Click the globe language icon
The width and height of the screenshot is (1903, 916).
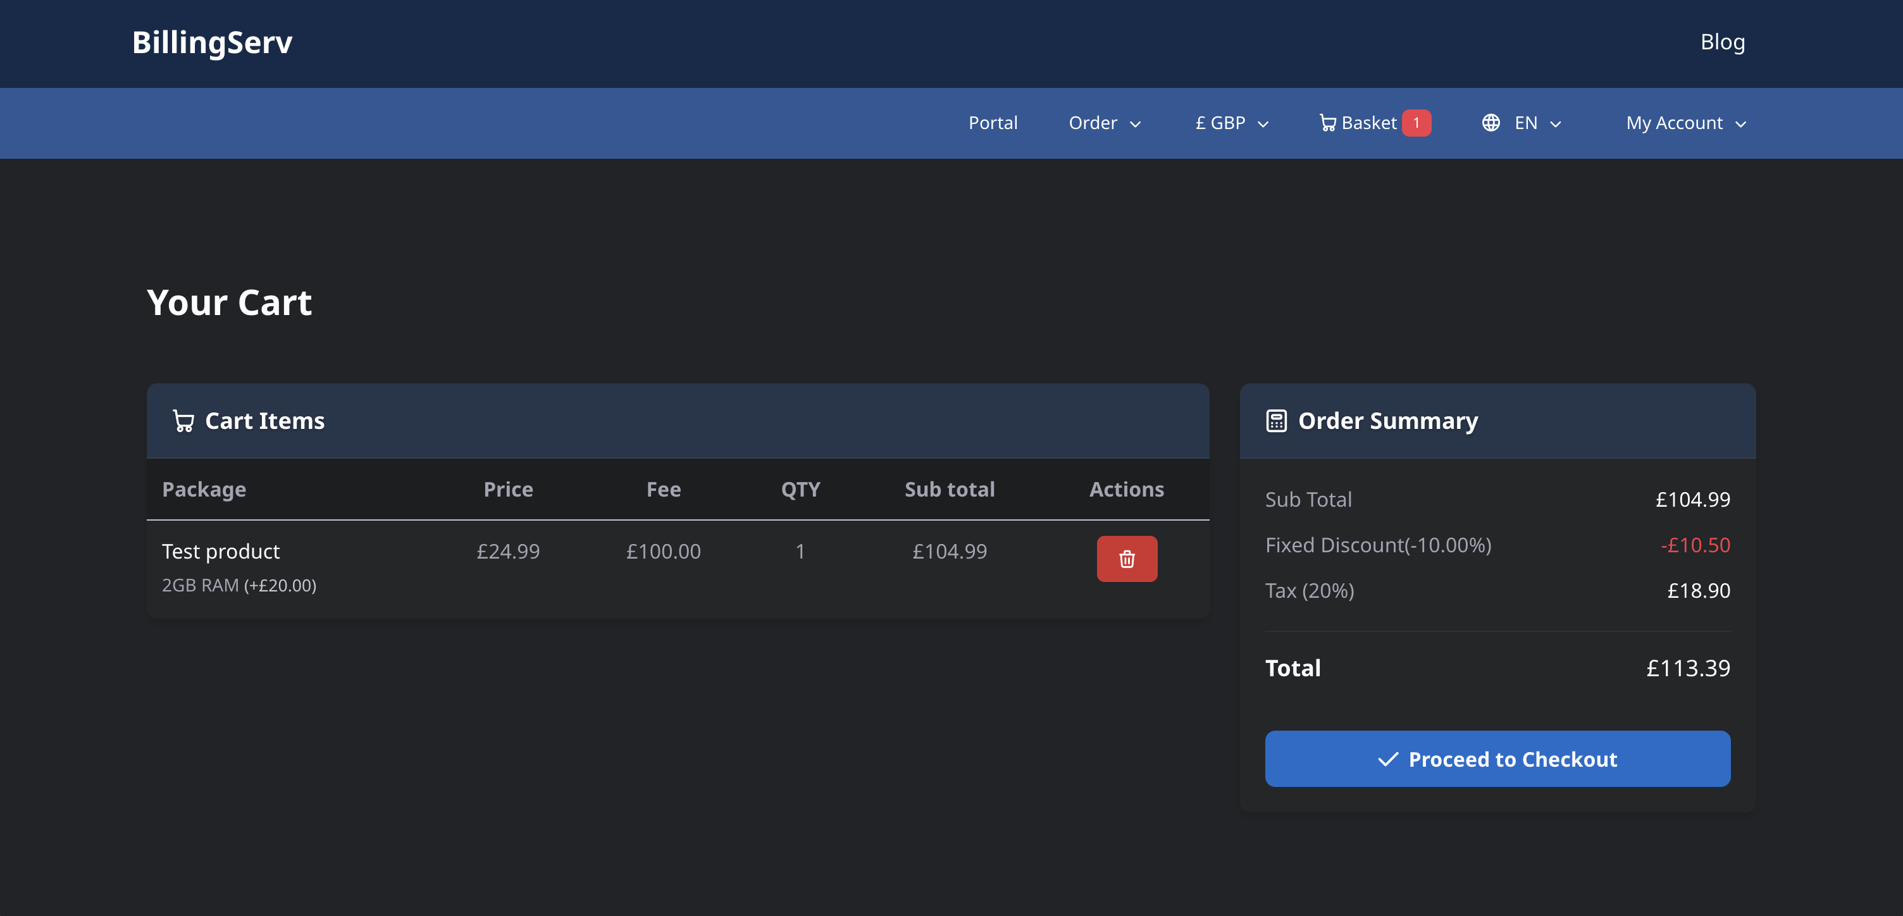1491,123
